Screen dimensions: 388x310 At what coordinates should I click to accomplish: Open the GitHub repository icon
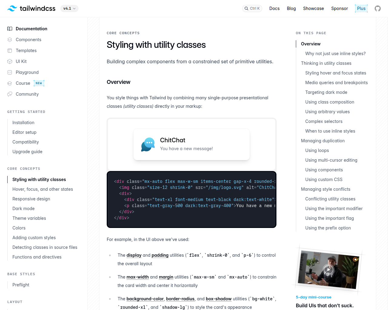click(x=377, y=8)
